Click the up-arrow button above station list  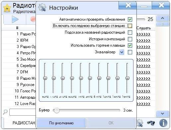tap(162, 18)
